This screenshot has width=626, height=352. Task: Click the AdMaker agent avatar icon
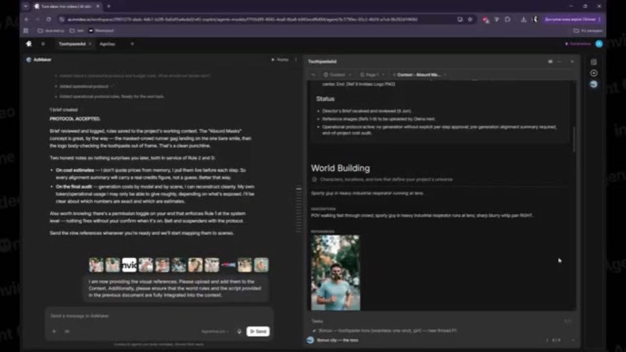click(x=28, y=60)
